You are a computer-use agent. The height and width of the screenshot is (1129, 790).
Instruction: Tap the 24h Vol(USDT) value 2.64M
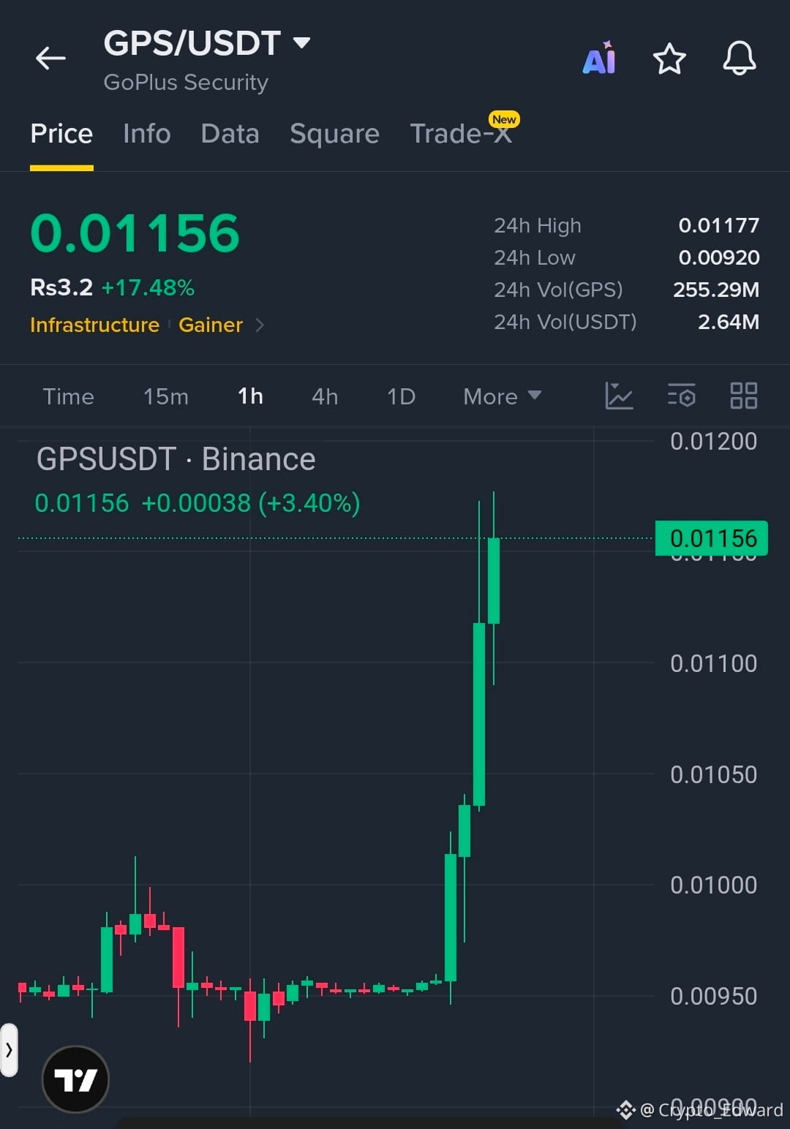click(x=729, y=322)
